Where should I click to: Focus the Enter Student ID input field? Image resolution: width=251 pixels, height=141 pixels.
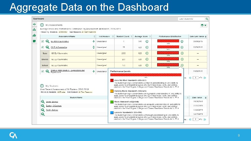click(191, 19)
